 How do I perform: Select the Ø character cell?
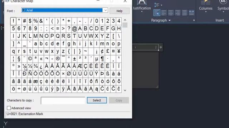pyautogui.click(x=69, y=74)
